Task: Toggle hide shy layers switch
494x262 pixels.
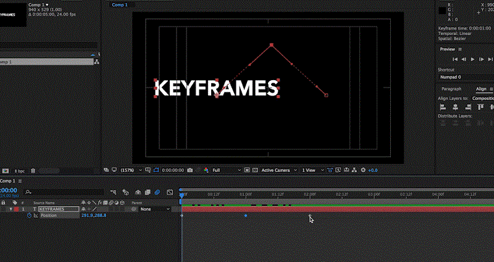Action: point(138,192)
